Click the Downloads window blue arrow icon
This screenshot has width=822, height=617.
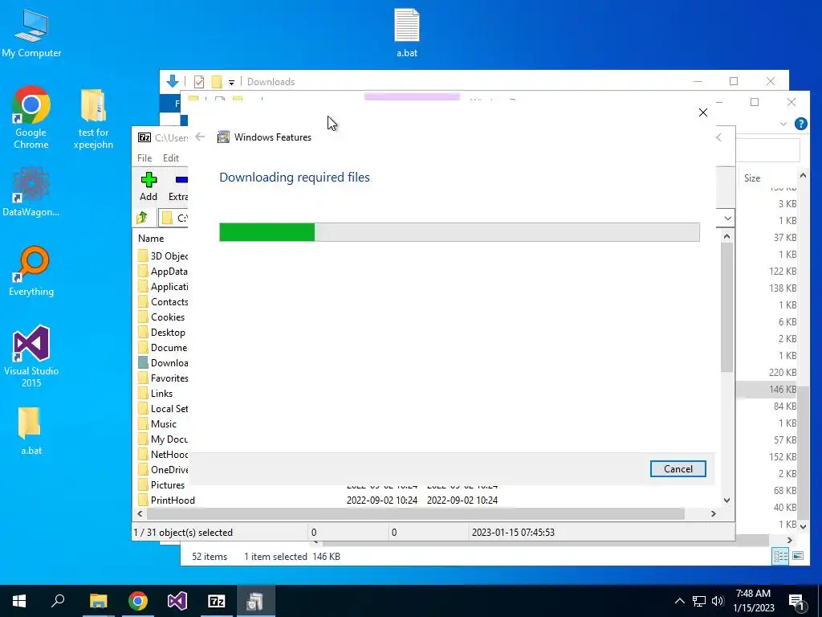coord(172,81)
